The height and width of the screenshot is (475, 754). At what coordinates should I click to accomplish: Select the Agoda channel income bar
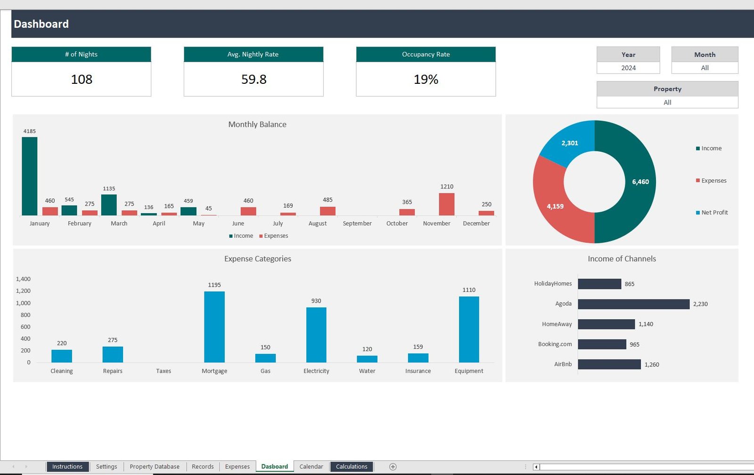point(633,304)
